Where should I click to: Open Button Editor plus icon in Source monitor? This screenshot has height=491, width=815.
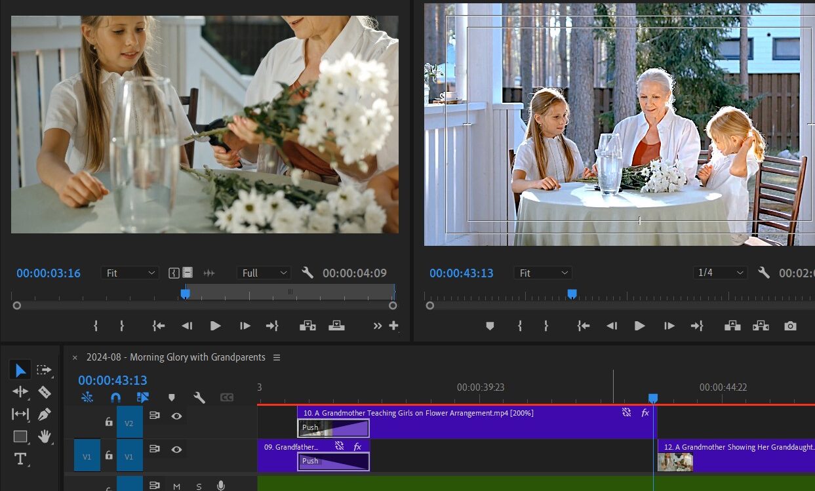393,325
